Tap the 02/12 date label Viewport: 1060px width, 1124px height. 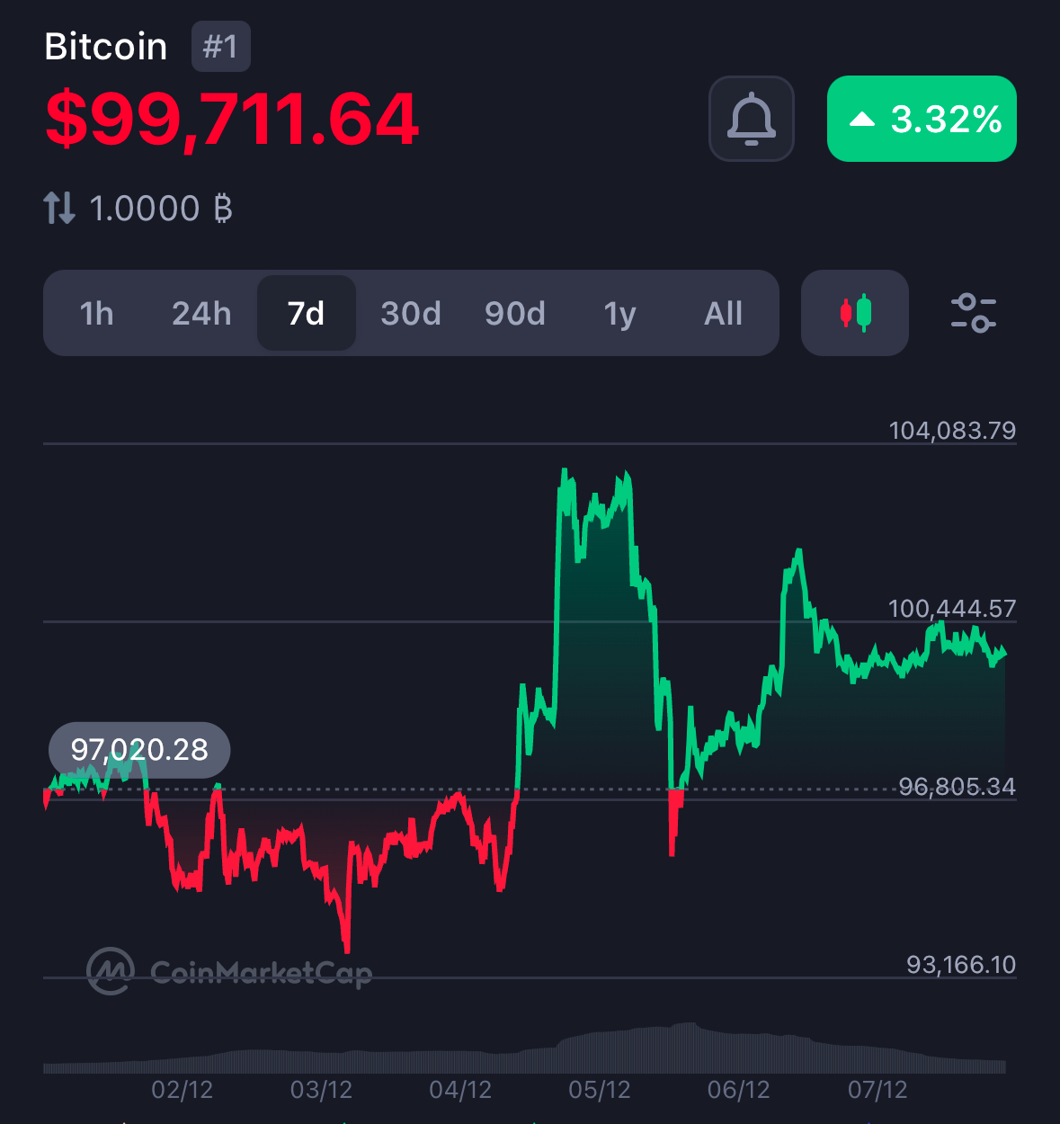pyautogui.click(x=183, y=1090)
